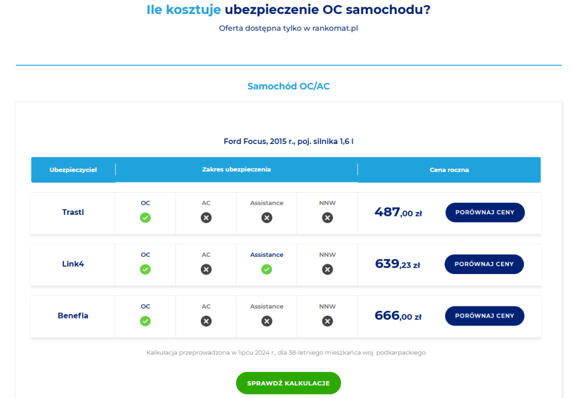This screenshot has width=572, height=398.
Task: Click Link4's green Assistance checkmark icon
Action: pyautogui.click(x=267, y=270)
